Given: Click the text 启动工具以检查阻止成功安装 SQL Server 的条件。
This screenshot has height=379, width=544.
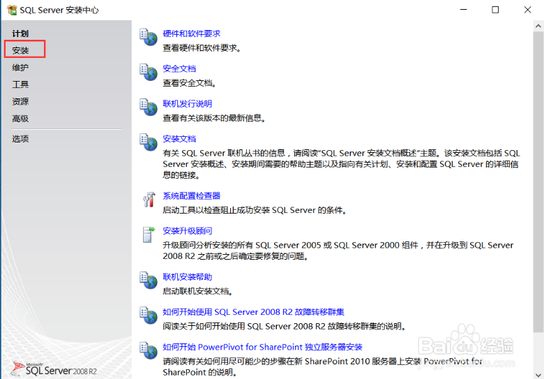Looking at the screenshot, I should tap(255, 210).
